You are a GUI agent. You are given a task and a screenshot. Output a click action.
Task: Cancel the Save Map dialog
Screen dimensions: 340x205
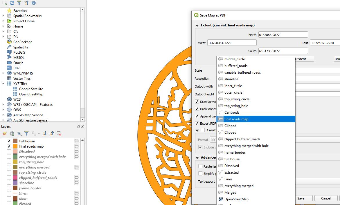pos(326,198)
